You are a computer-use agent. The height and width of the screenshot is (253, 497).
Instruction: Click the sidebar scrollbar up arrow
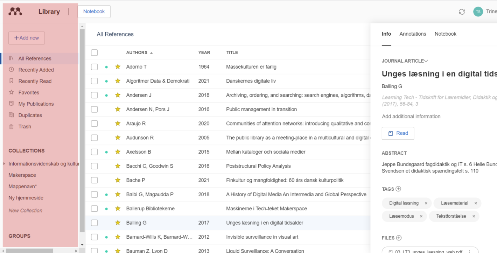[x=82, y=26]
